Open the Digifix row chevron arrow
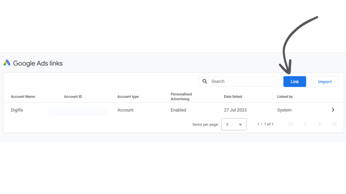The height and width of the screenshot is (194, 346). (x=333, y=110)
